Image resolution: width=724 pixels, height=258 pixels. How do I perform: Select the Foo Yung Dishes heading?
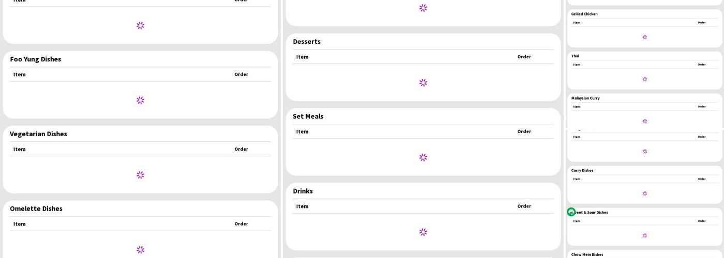point(36,59)
